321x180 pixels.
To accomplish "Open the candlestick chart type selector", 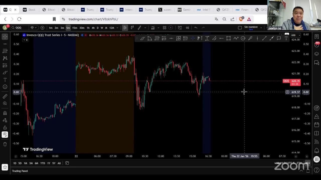I will point(125,28).
